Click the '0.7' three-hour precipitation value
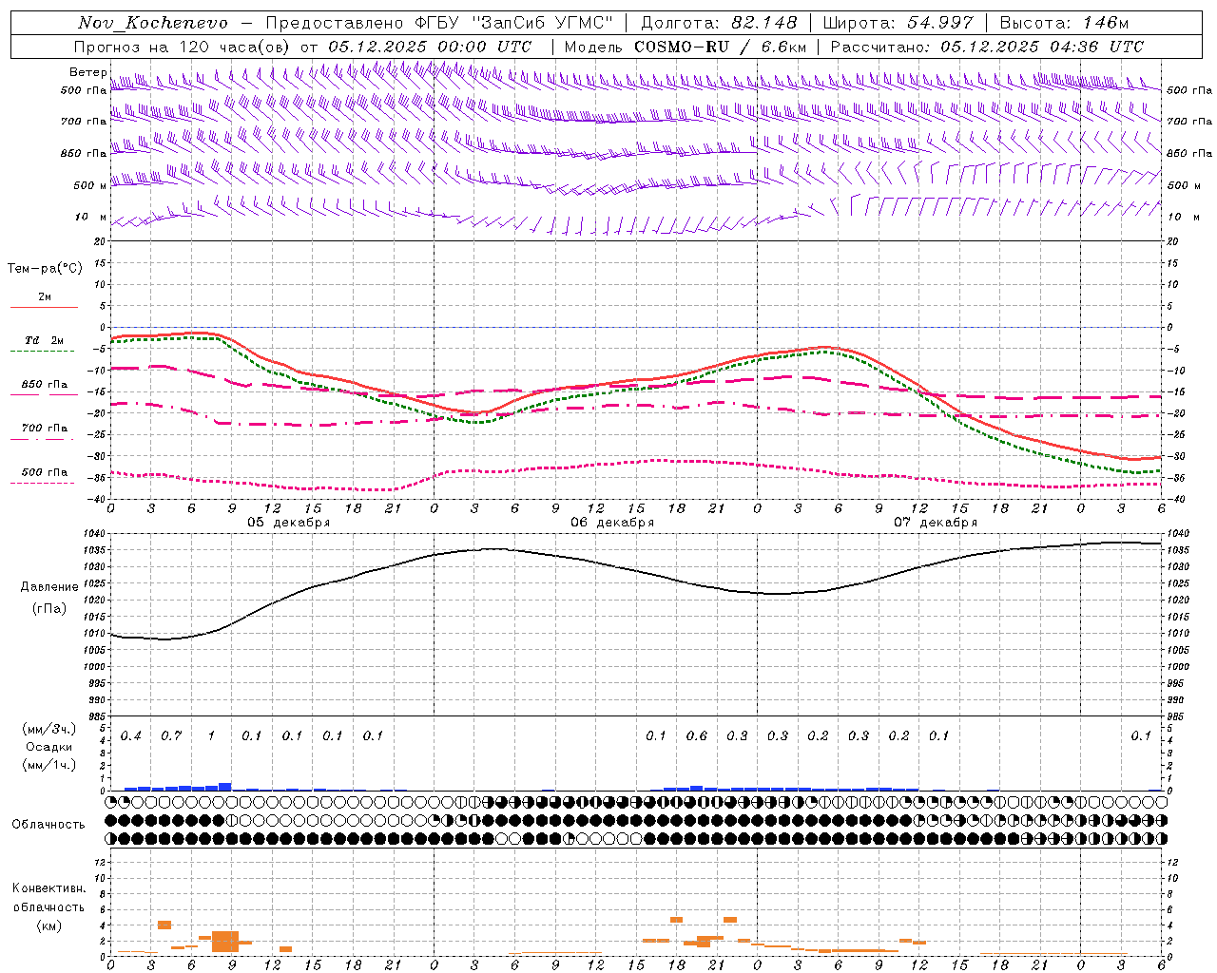Viewport: 1217px width, 973px height. click(171, 736)
